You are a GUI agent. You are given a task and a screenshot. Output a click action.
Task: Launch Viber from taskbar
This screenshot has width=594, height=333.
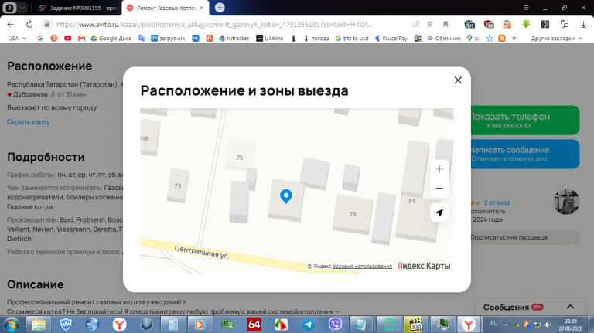(335, 325)
